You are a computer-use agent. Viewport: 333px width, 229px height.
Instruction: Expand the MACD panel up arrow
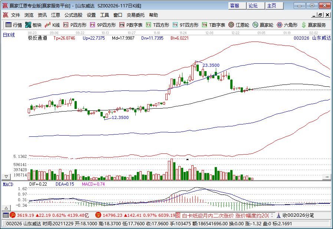coord(6,208)
